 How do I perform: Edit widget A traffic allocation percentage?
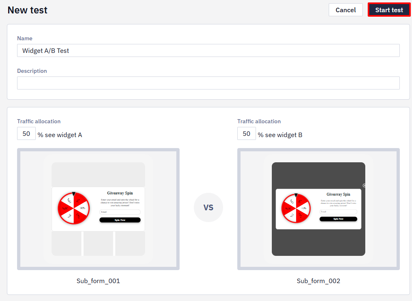click(x=26, y=134)
